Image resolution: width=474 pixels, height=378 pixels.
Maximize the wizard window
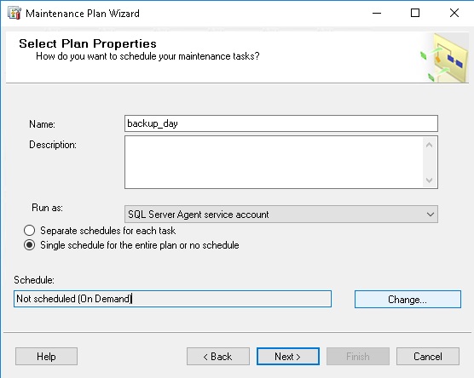(x=415, y=14)
